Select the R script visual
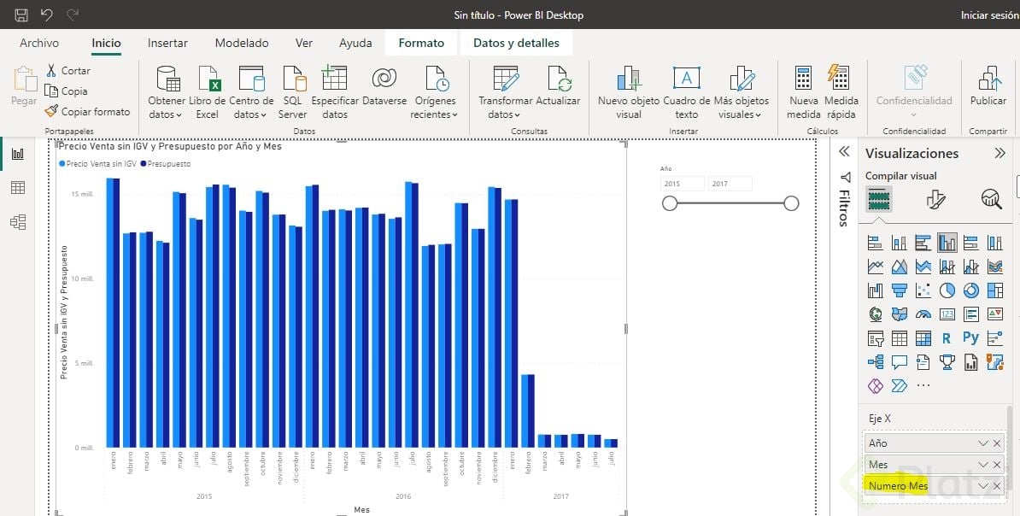 tap(947, 338)
